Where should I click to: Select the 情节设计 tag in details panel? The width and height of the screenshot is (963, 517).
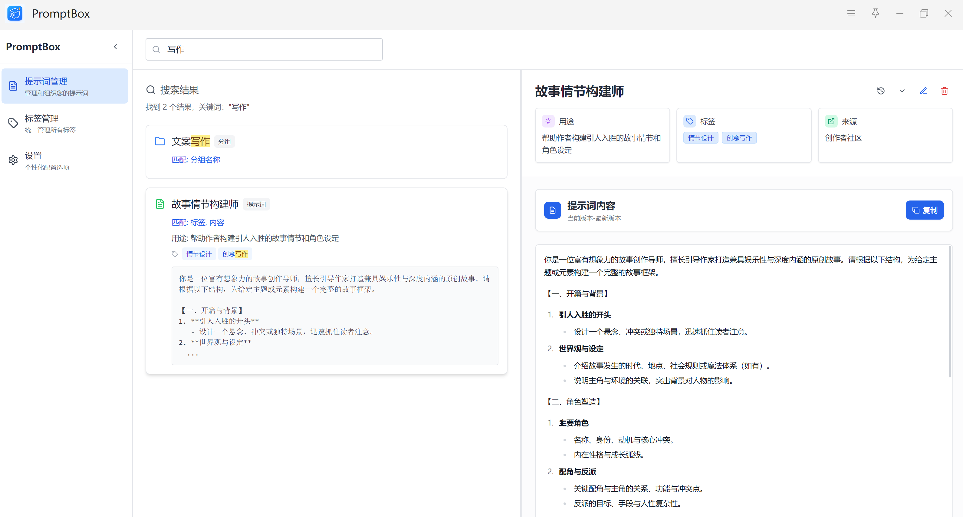(701, 138)
